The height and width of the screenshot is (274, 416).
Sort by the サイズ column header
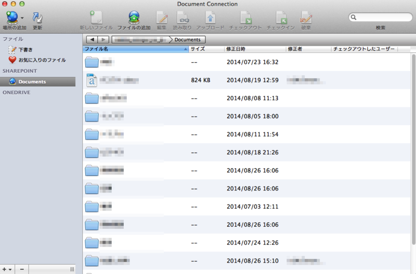(206, 49)
